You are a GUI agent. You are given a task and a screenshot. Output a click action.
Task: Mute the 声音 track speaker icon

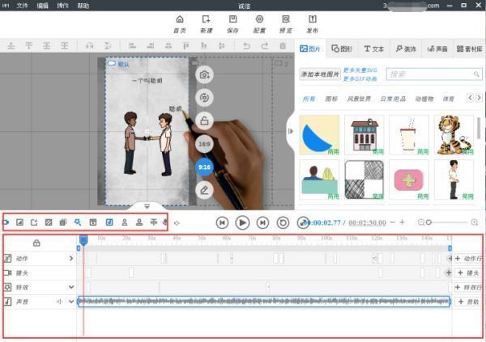60,302
